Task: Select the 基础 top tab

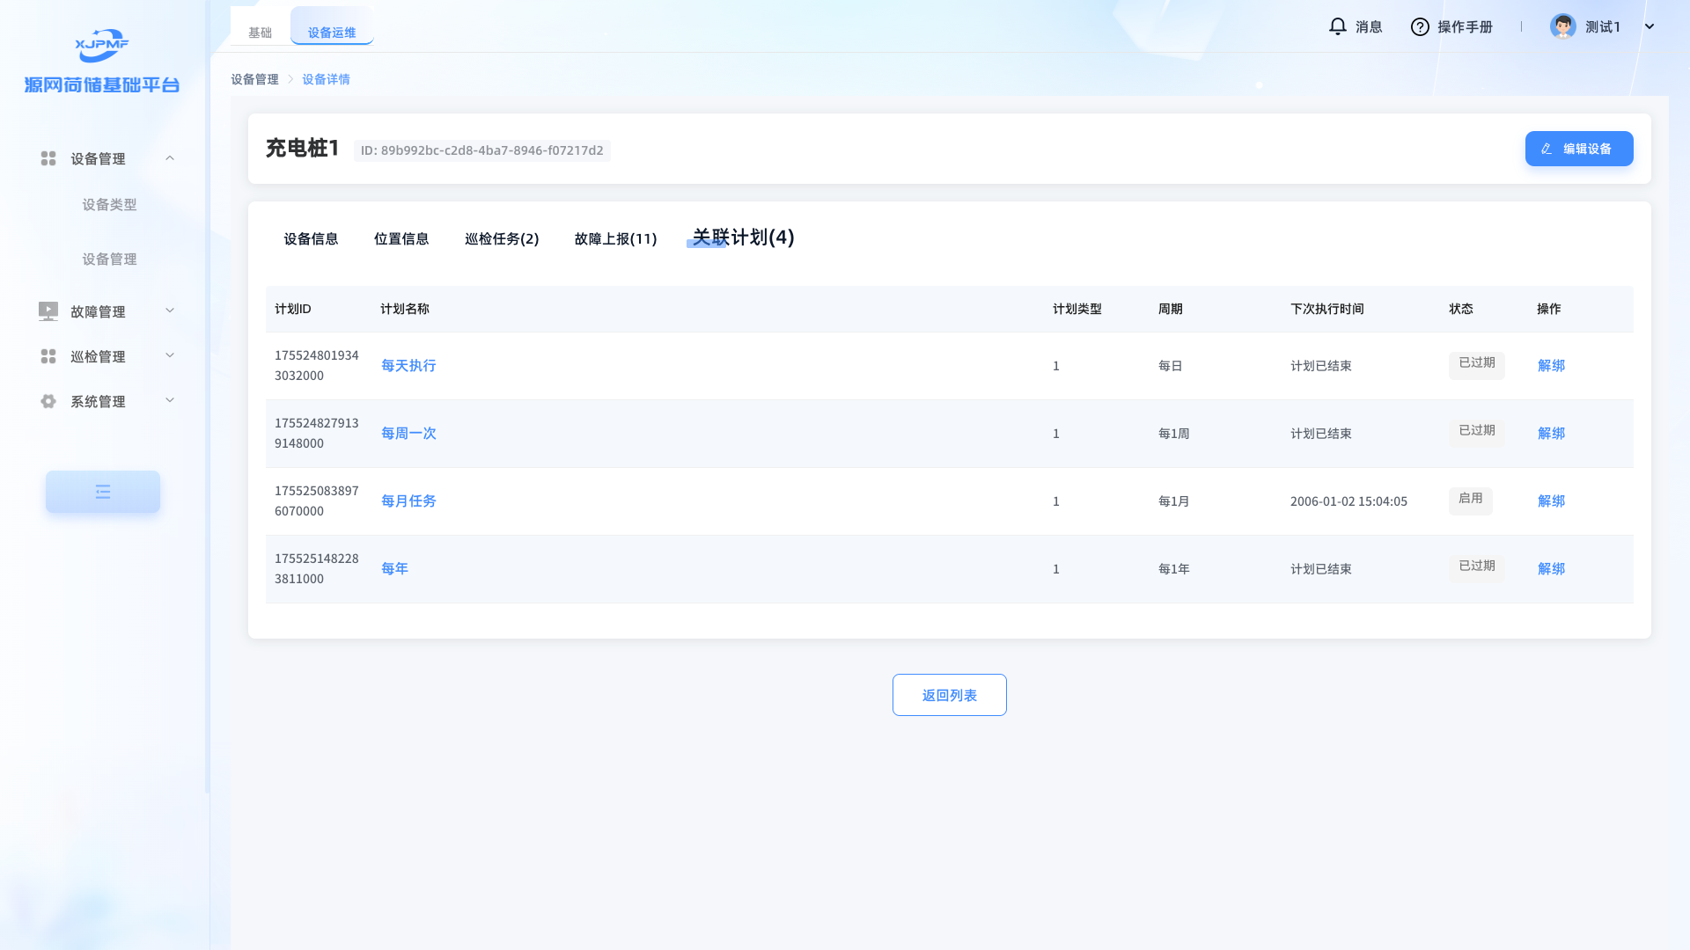Action: (x=260, y=33)
